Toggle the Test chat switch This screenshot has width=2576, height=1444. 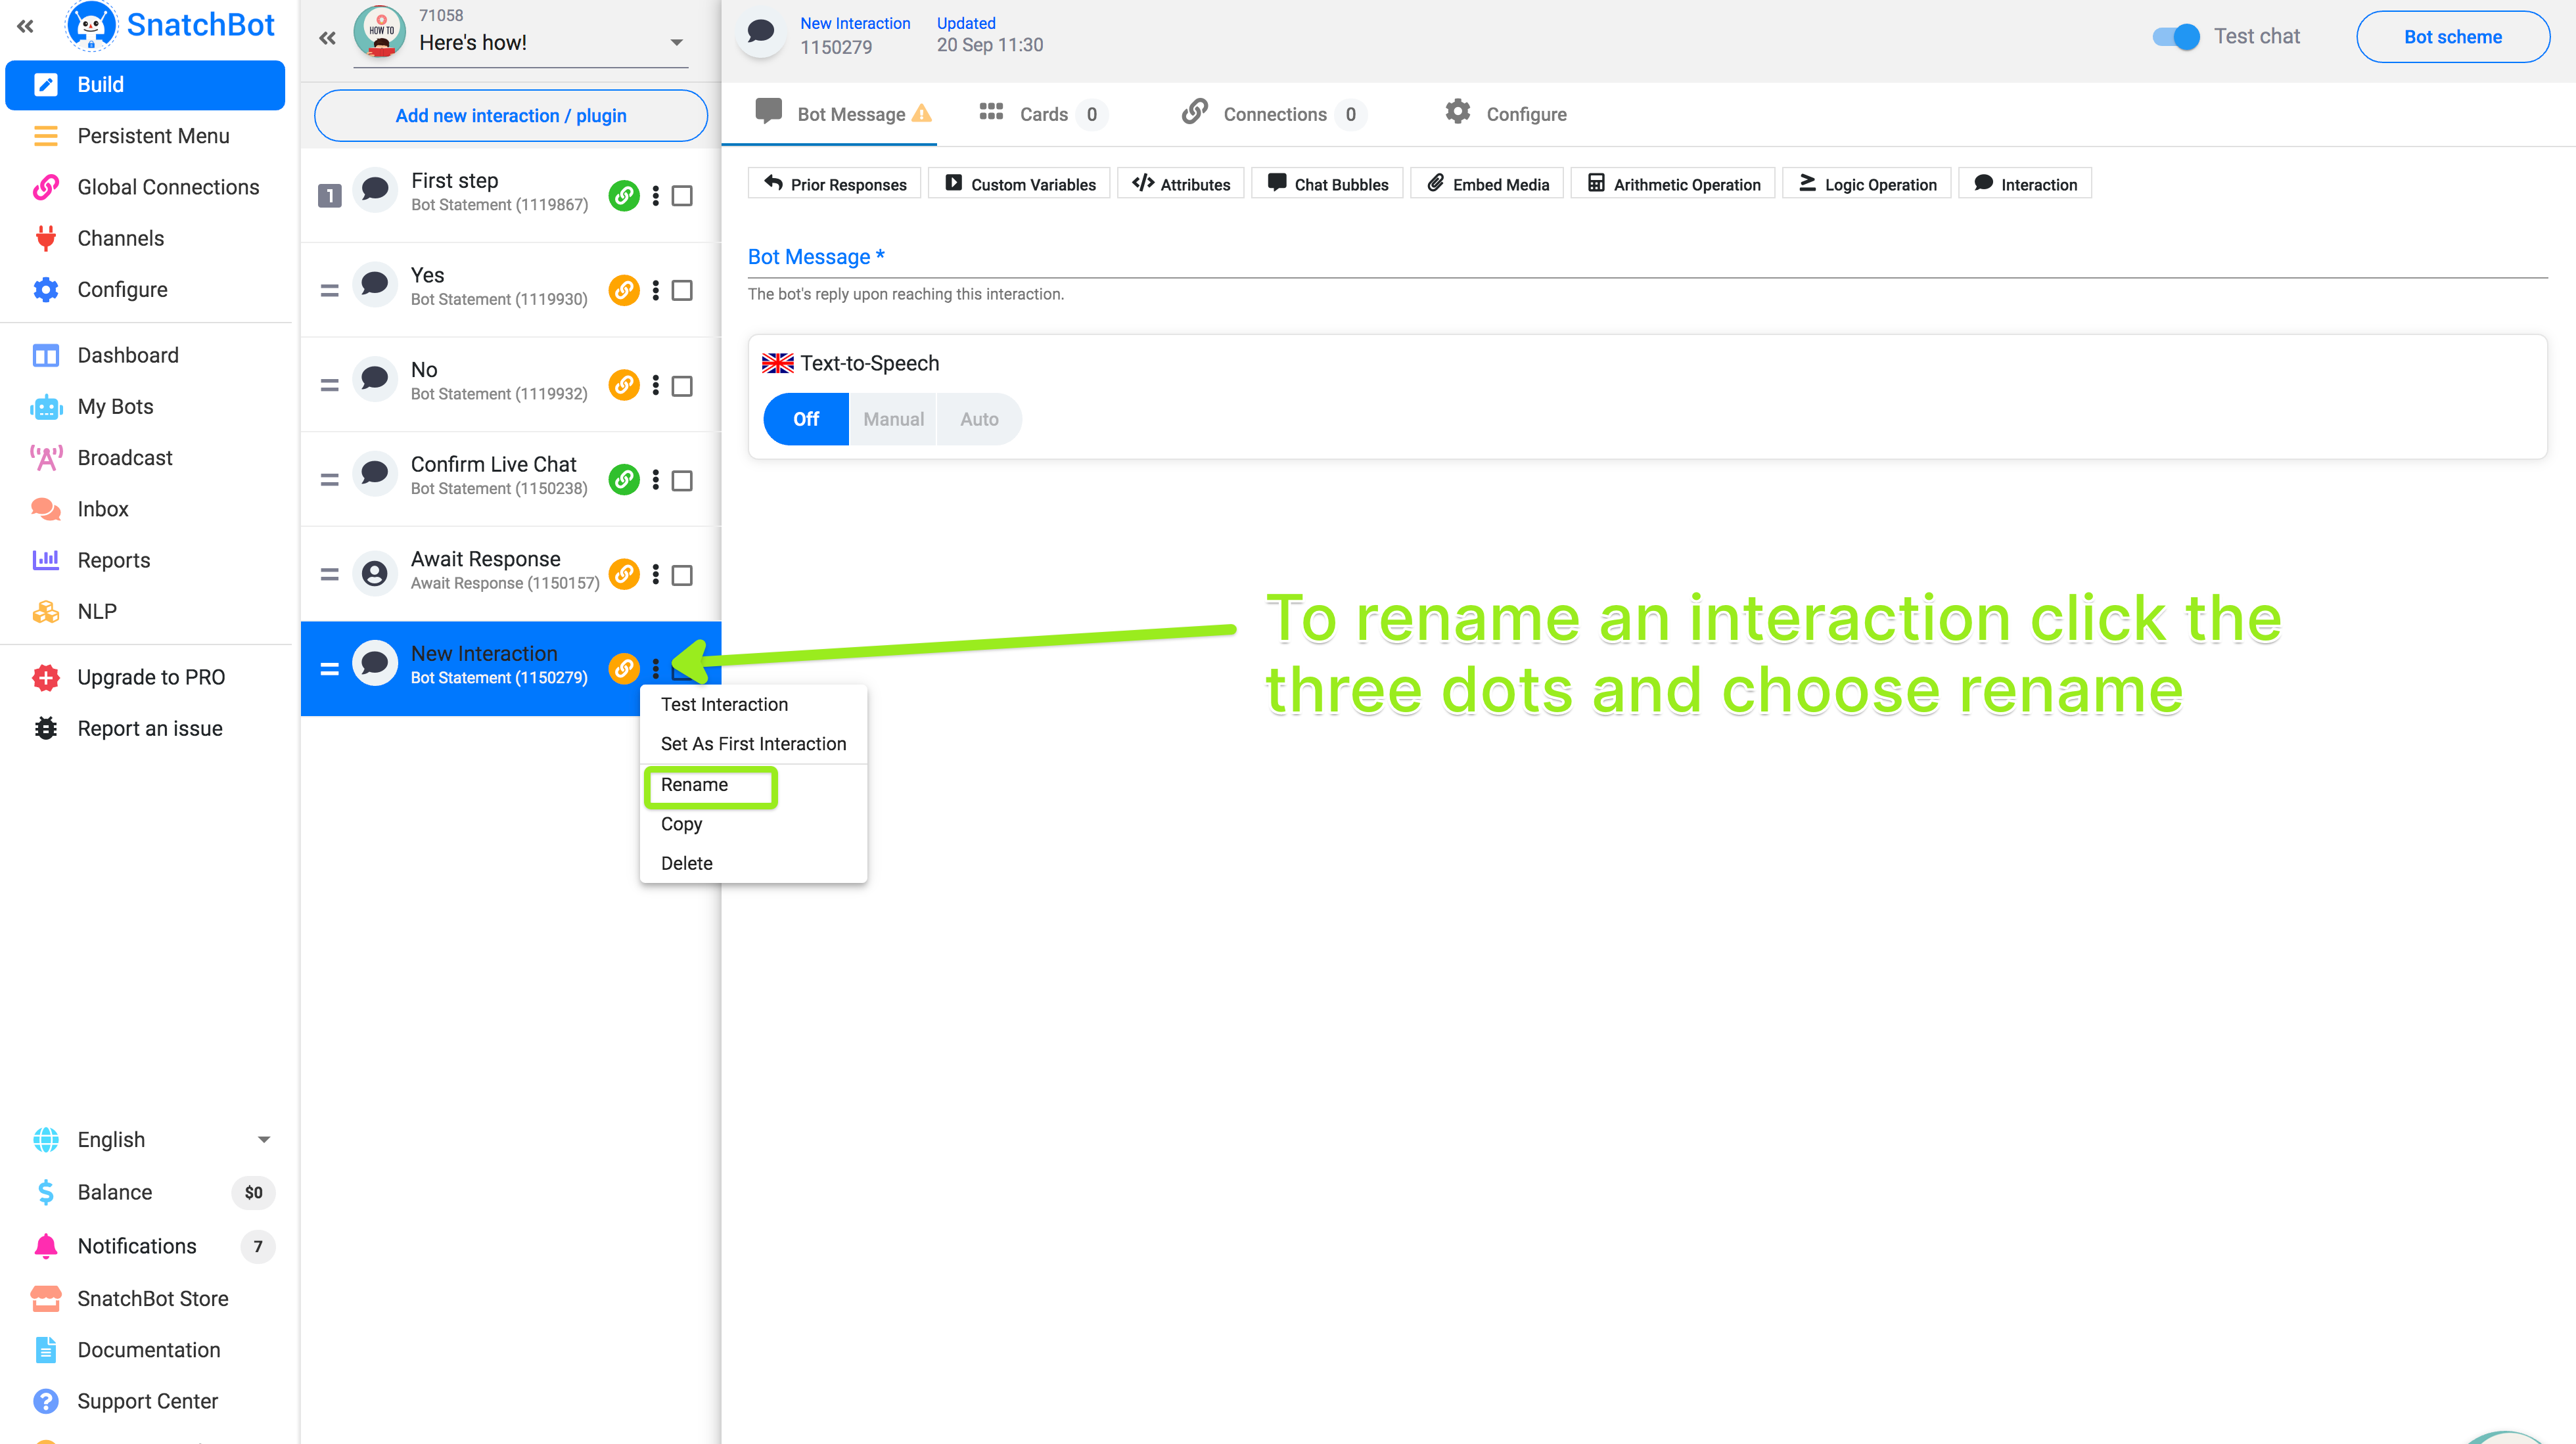2176,37
